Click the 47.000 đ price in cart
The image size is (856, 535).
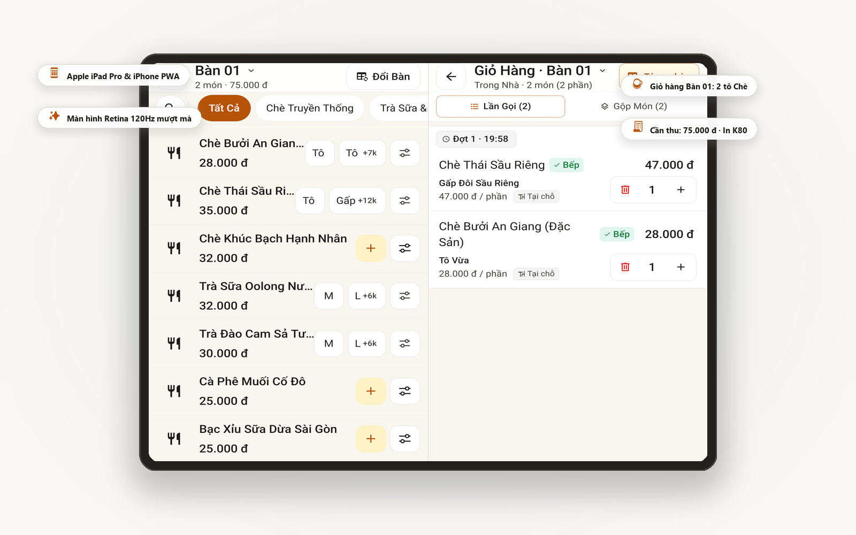point(669,165)
